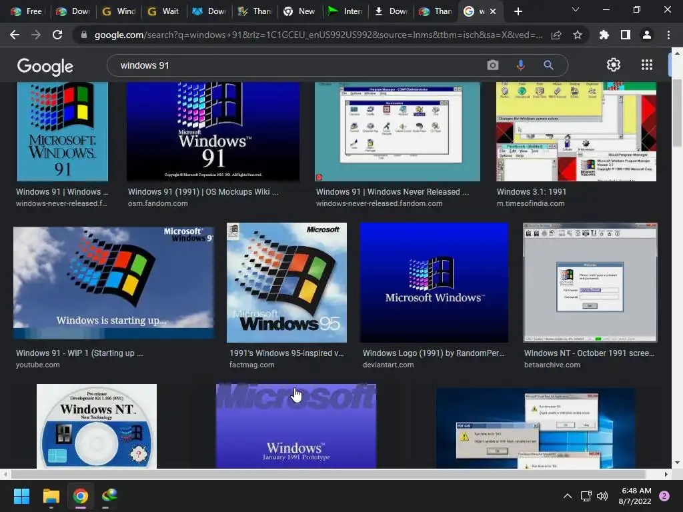683x512 pixels.
Task: Open the Chrome profile avatar
Action: click(647, 35)
